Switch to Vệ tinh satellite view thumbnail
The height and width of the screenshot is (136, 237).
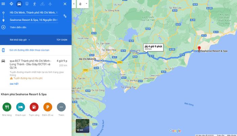pyautogui.click(x=83, y=126)
